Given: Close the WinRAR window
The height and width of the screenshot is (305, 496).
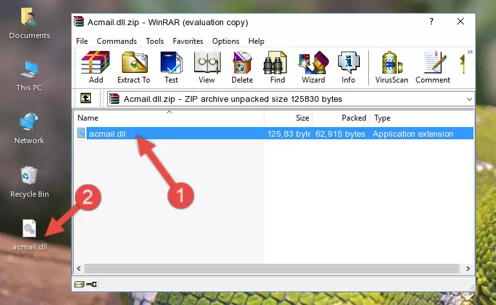Looking at the screenshot, I should click(x=461, y=21).
